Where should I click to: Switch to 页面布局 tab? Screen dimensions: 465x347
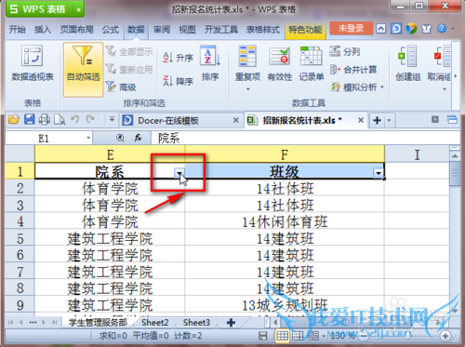(76, 30)
